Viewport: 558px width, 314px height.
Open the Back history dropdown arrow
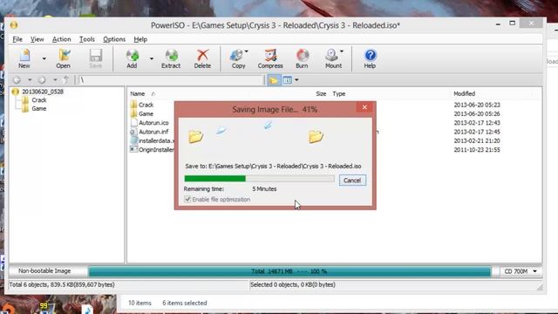[x=30, y=80]
